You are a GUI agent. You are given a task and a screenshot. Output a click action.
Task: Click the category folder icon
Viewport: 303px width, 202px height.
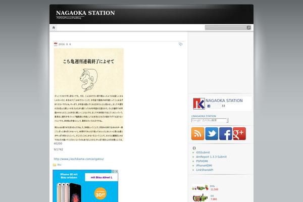55,165
